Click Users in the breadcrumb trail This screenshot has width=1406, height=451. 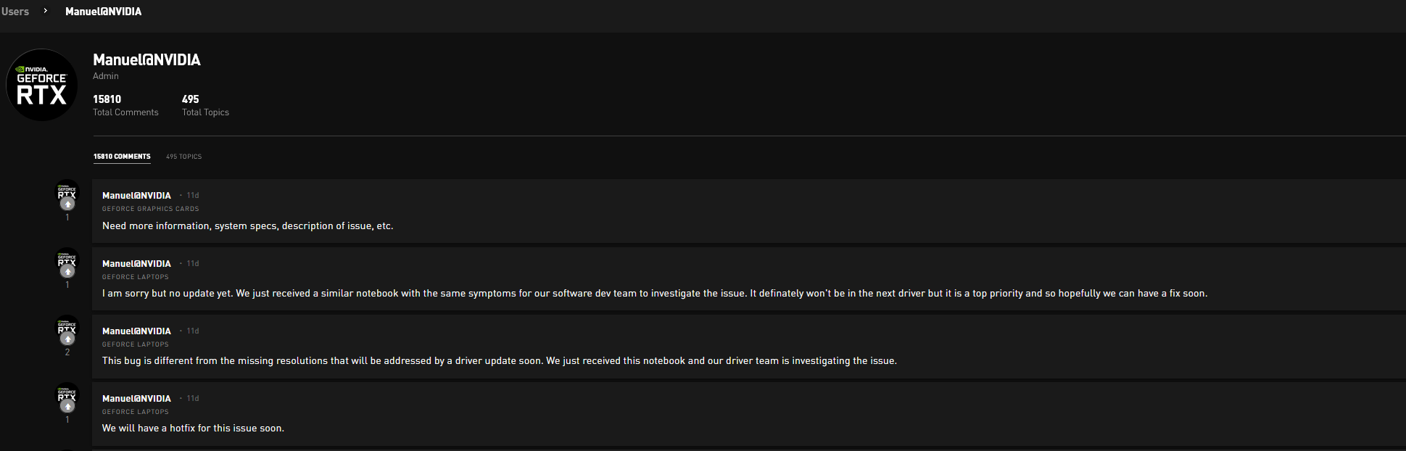click(15, 11)
